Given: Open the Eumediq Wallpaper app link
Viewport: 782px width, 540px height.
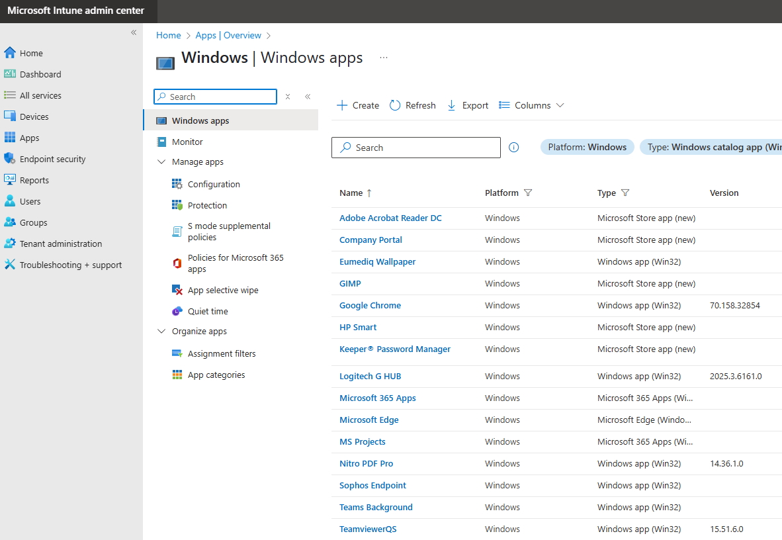Looking at the screenshot, I should click(378, 261).
